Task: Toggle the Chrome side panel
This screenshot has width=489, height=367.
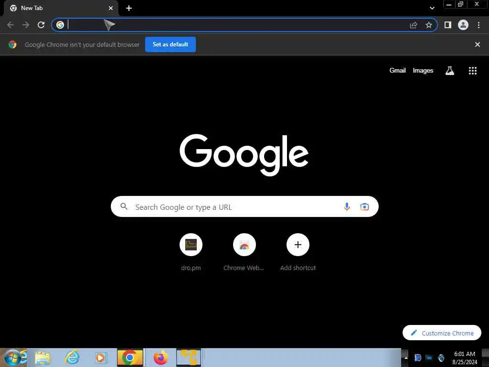Action: pos(448,25)
